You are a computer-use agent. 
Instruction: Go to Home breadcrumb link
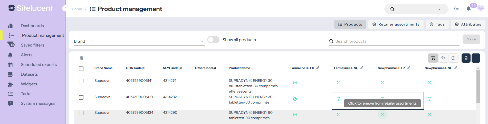click(x=77, y=9)
